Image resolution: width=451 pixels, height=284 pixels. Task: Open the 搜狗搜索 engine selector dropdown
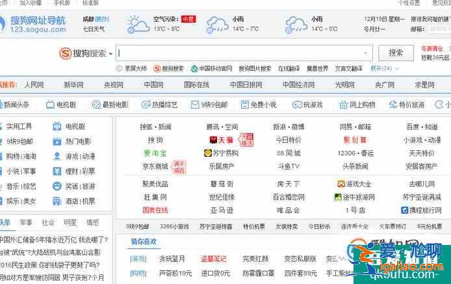tap(110, 54)
